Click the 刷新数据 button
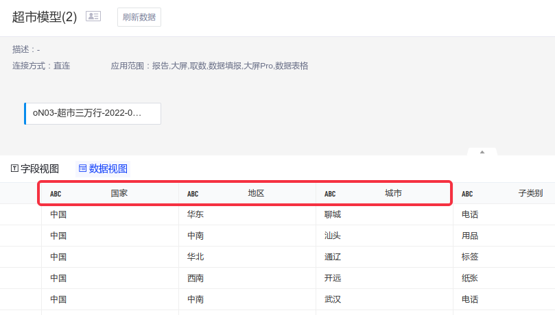Viewport: 555px width, 315px height. click(x=139, y=17)
